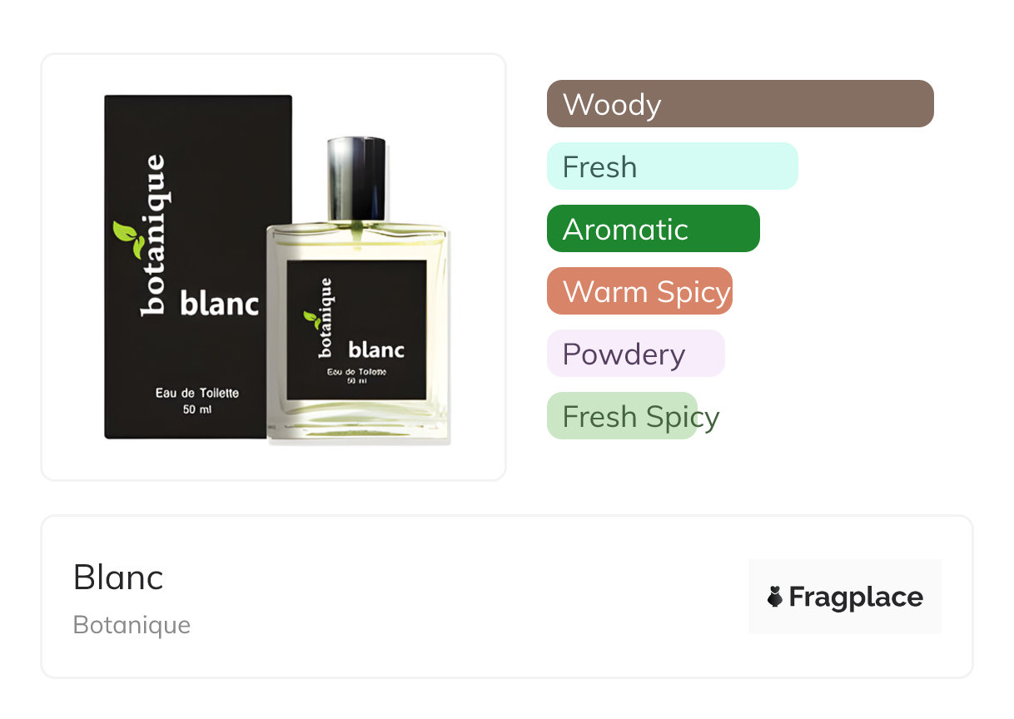This screenshot has height=719, width=1014.
Task: Click the Fragplace badge background
Action: click(x=845, y=597)
